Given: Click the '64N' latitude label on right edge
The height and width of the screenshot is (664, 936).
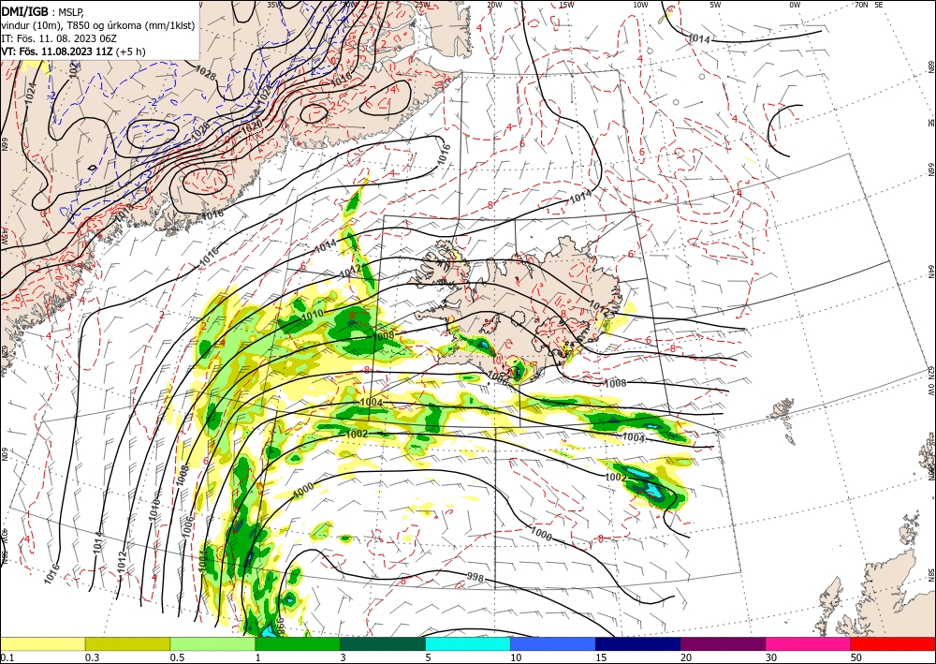Looking at the screenshot, I should pos(931,272).
